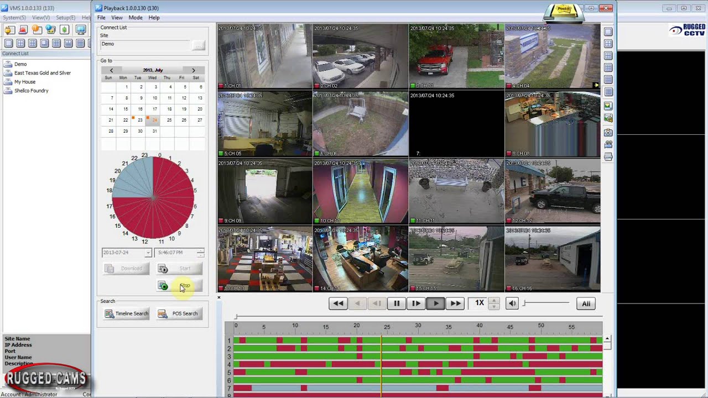Select the 2x2 grid layout in Playback right toolbar
Viewport: 708px width, 398px height.
pyautogui.click(x=608, y=44)
